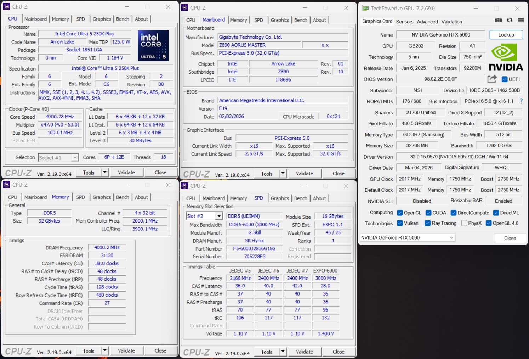Open the Bench tab in the CPU window
The height and width of the screenshot is (359, 529).
tap(123, 19)
